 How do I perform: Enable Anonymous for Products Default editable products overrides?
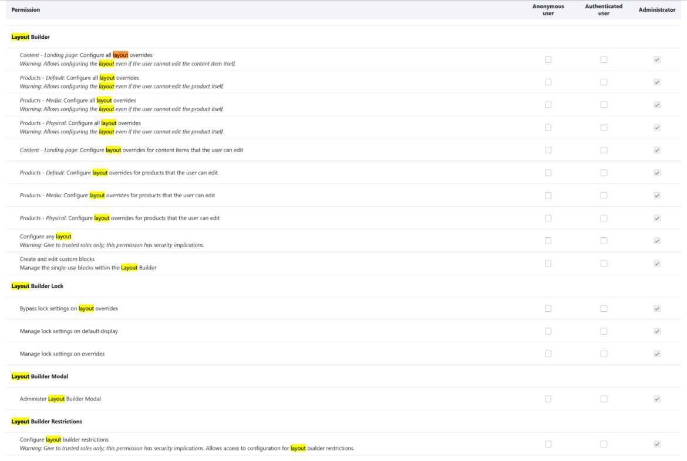pos(548,173)
